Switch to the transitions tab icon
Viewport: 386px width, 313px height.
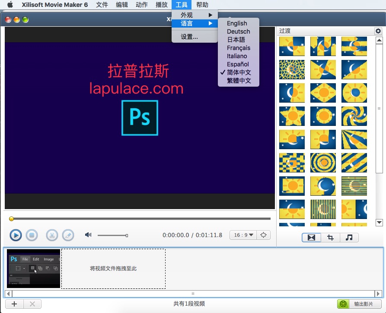(x=311, y=238)
